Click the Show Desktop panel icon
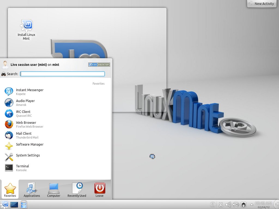 [14, 205]
